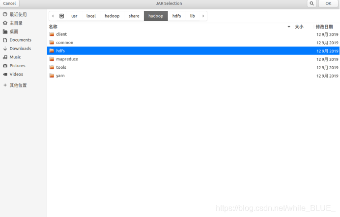340x217 pixels.
Task: Click the Pictures camera icon in sidebar
Action: (5, 66)
